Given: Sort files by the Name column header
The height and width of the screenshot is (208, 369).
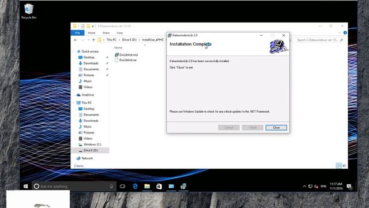Looking at the screenshot, I should 118,47.
